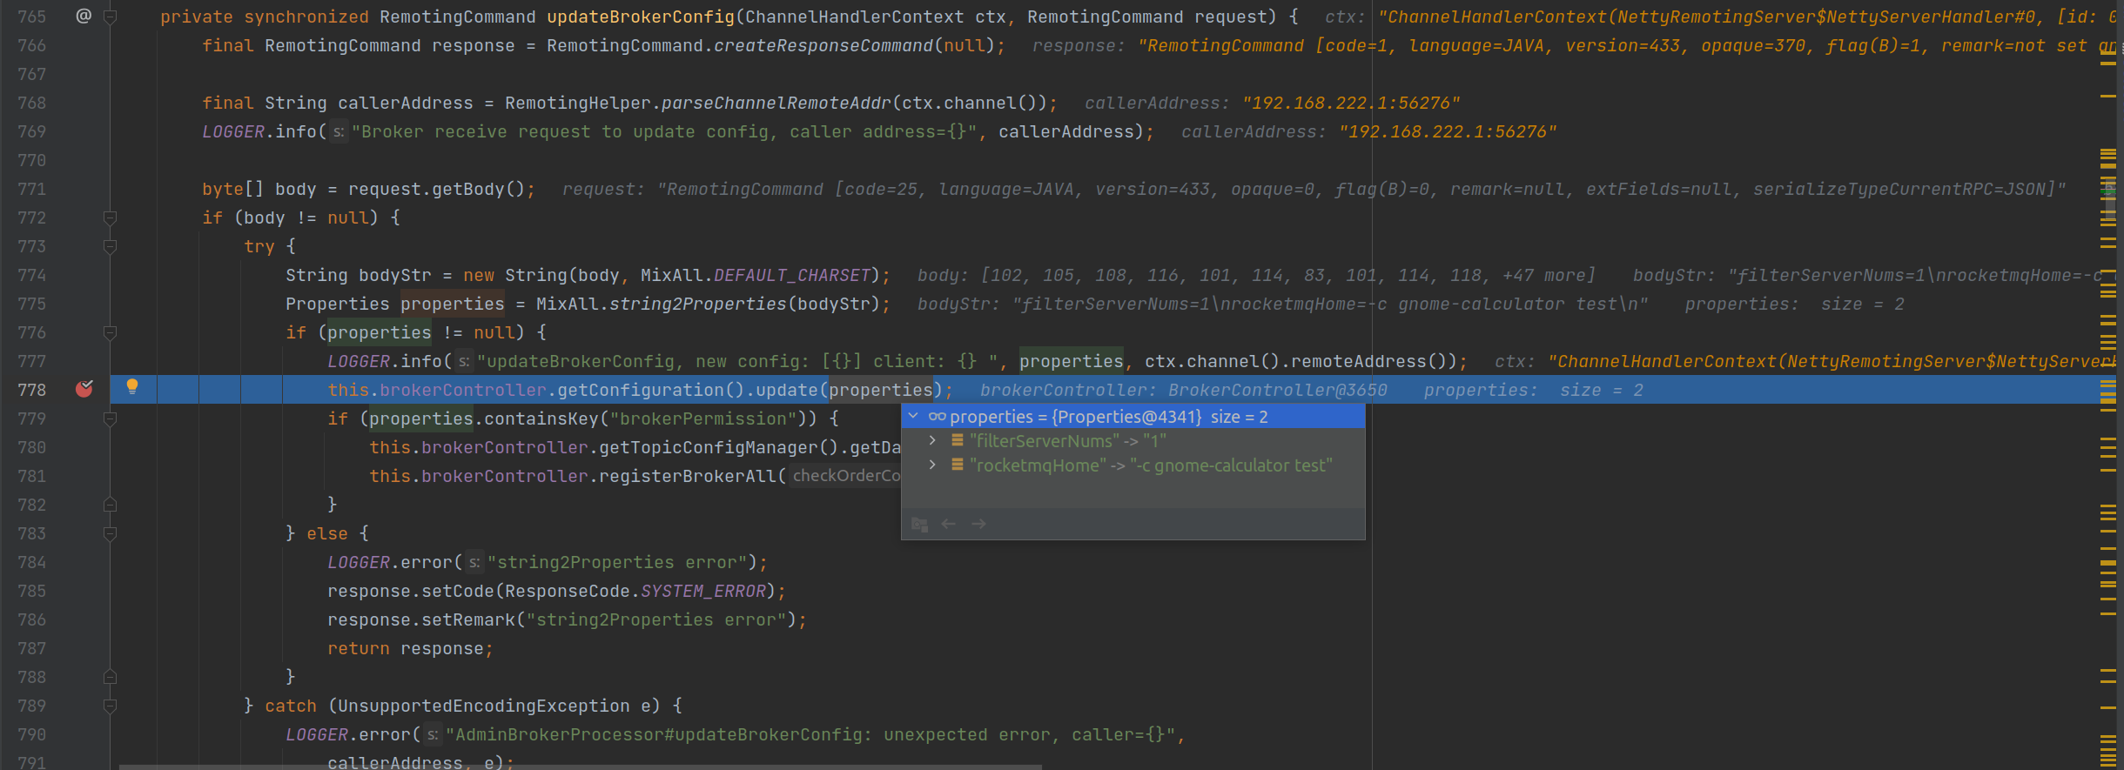Click SYSTEM_ERROR on line 785

pos(703,591)
